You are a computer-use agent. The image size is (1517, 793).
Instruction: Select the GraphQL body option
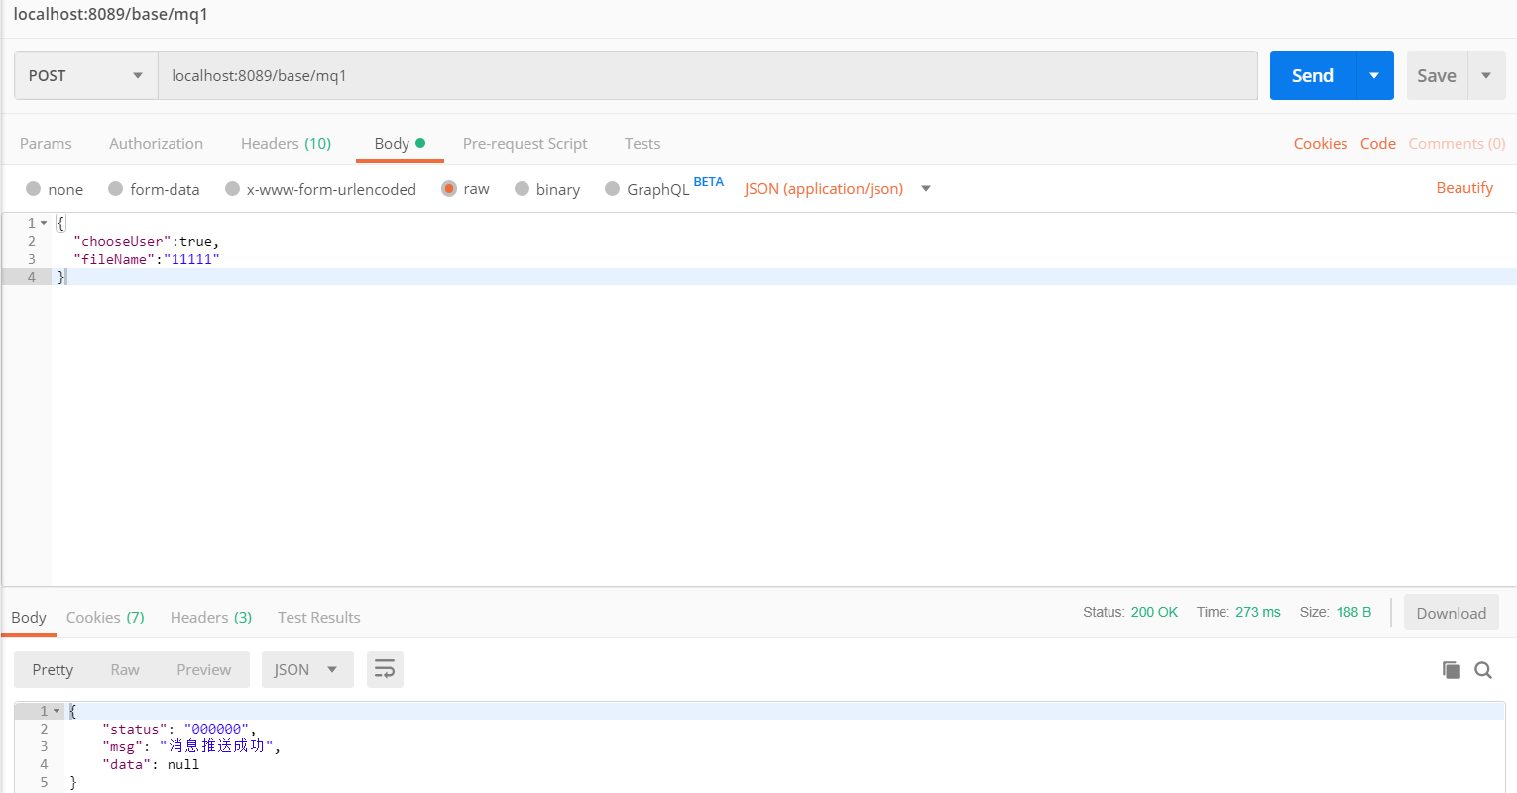[x=613, y=188]
